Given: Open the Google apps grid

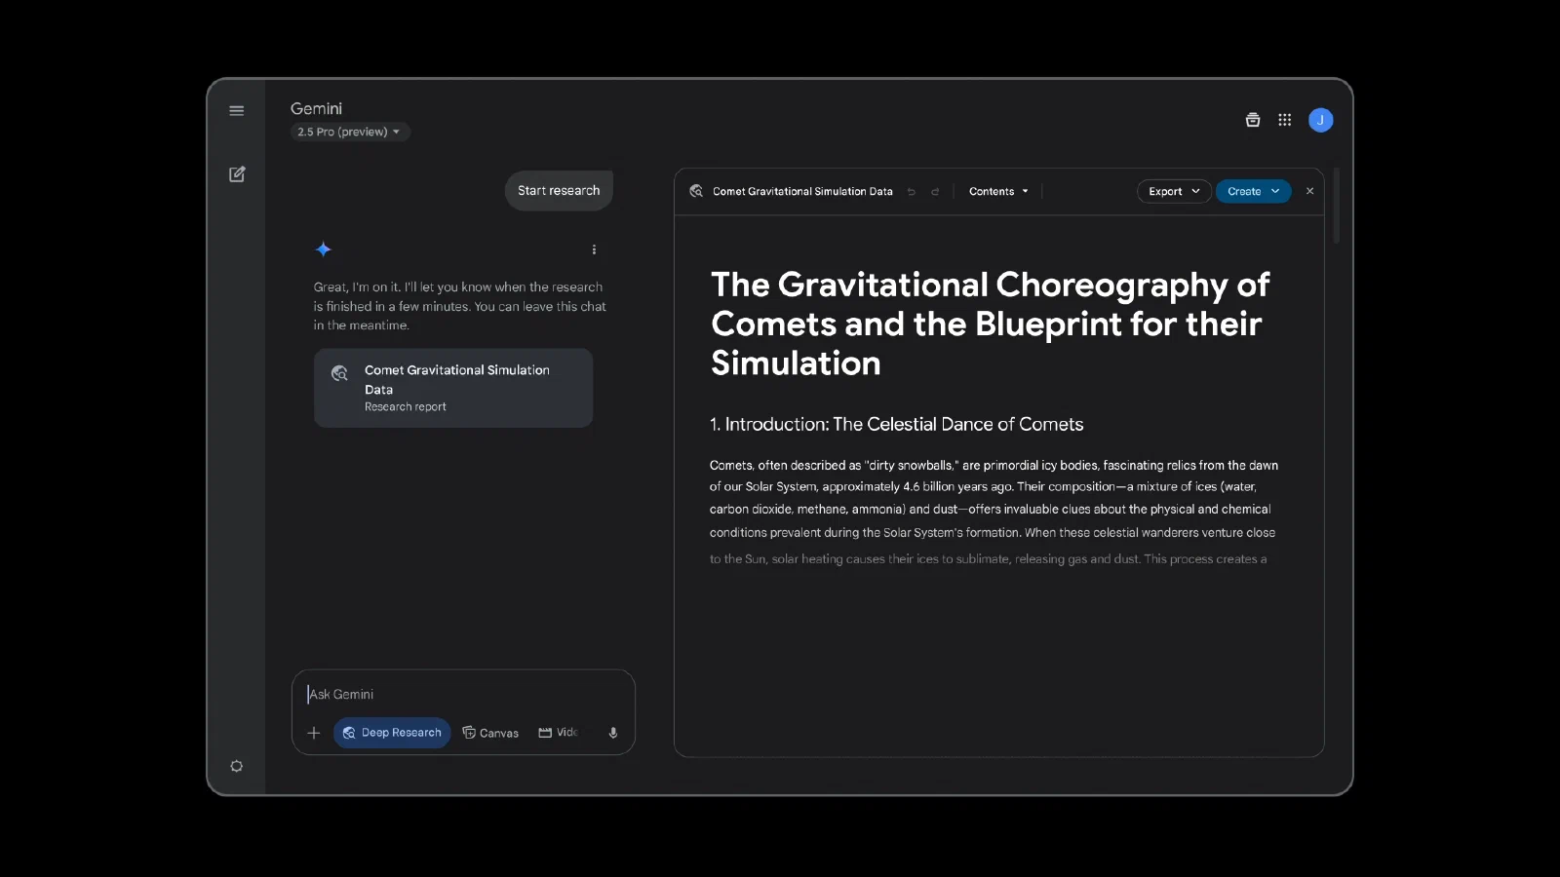Looking at the screenshot, I should [x=1285, y=120].
